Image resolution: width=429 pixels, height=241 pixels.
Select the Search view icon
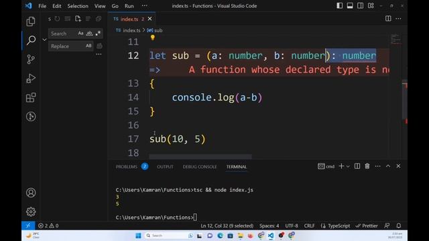tap(31, 40)
